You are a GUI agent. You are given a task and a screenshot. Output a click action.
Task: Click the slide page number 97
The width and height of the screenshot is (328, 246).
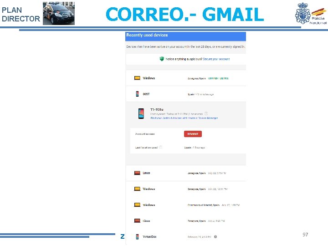coord(305,235)
